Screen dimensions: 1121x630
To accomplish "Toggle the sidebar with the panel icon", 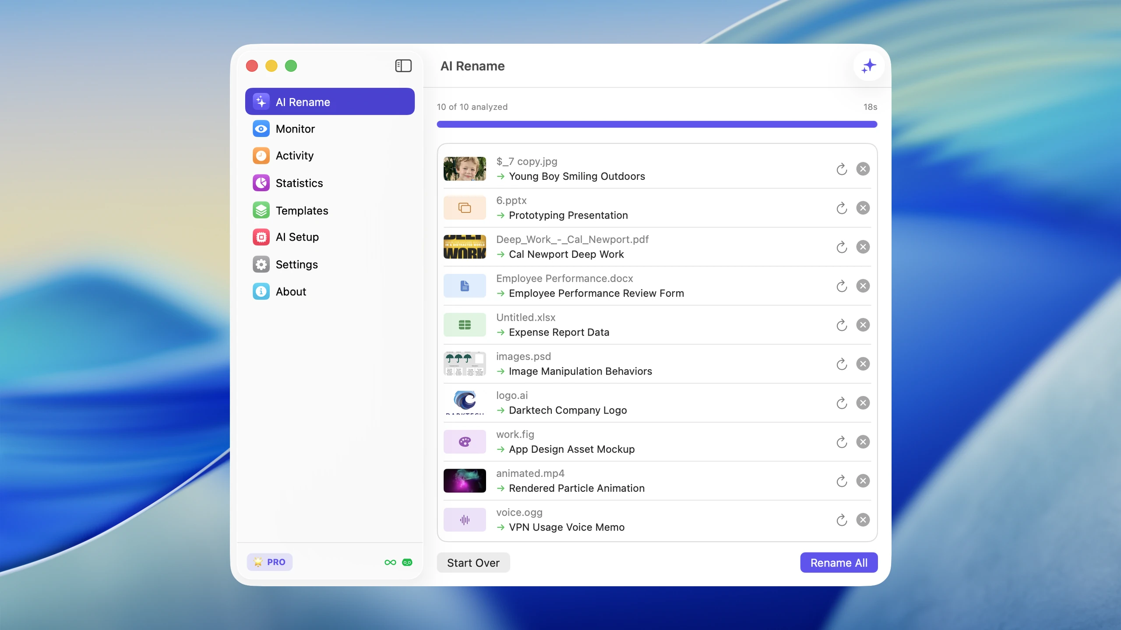I will point(403,66).
